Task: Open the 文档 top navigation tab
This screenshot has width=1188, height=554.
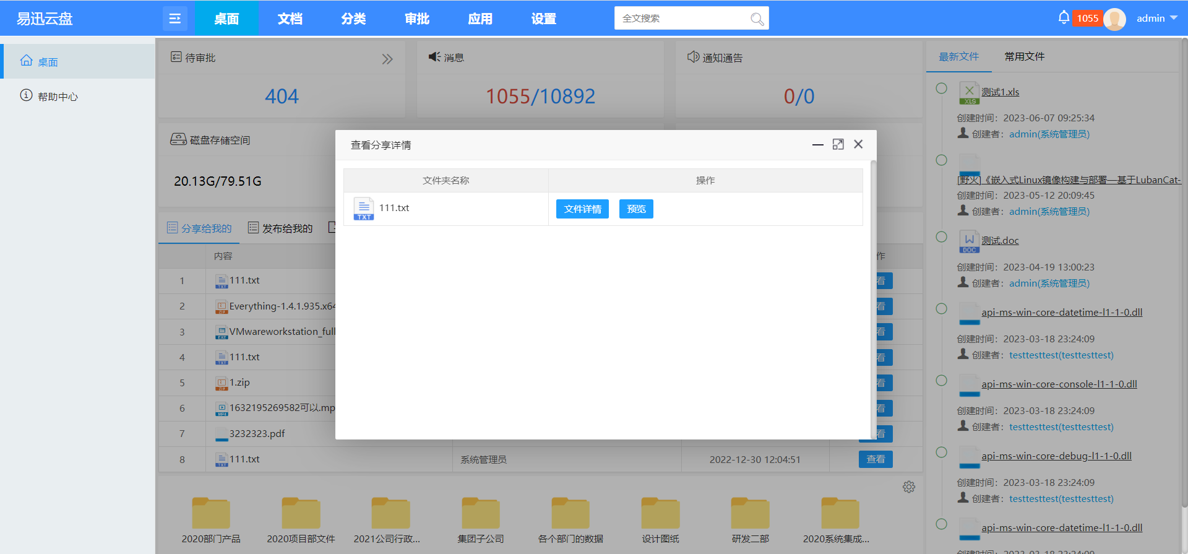Action: pos(290,19)
